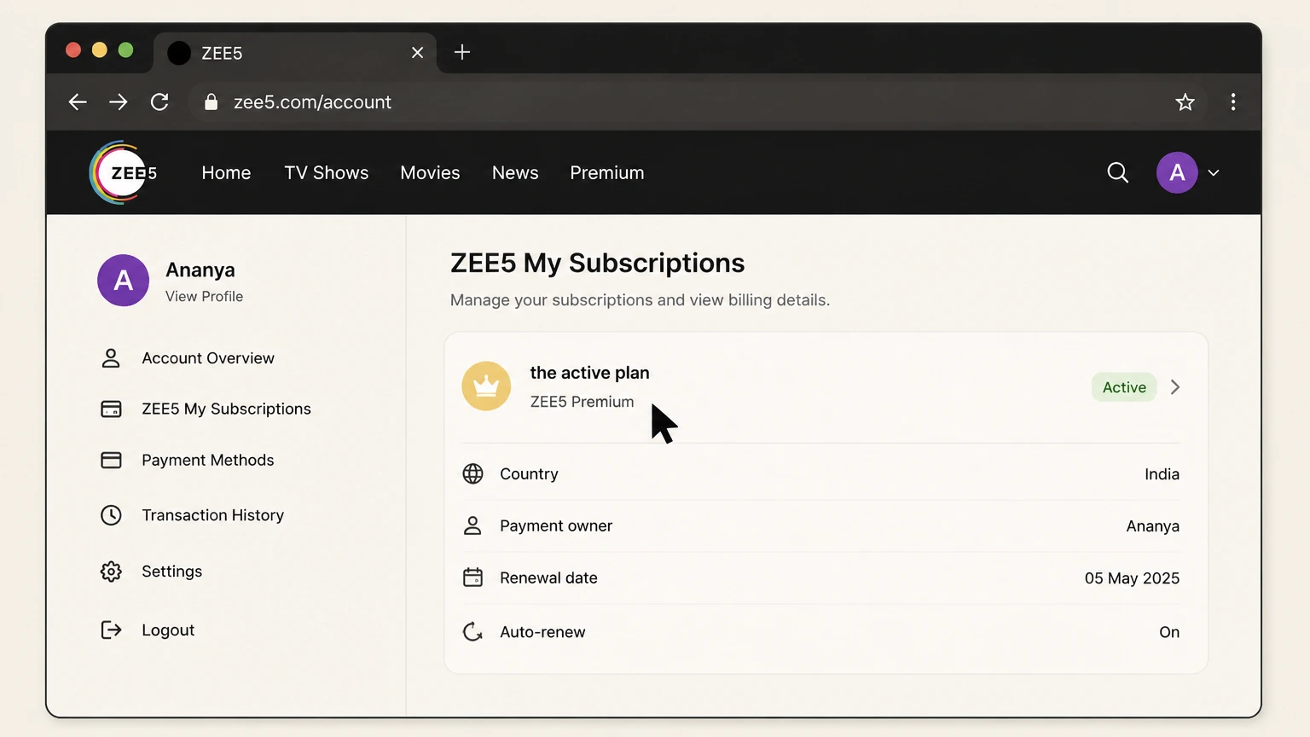Viewport: 1310px width, 737px height.
Task: Click the Ananya payment owner value
Action: coord(1152,526)
